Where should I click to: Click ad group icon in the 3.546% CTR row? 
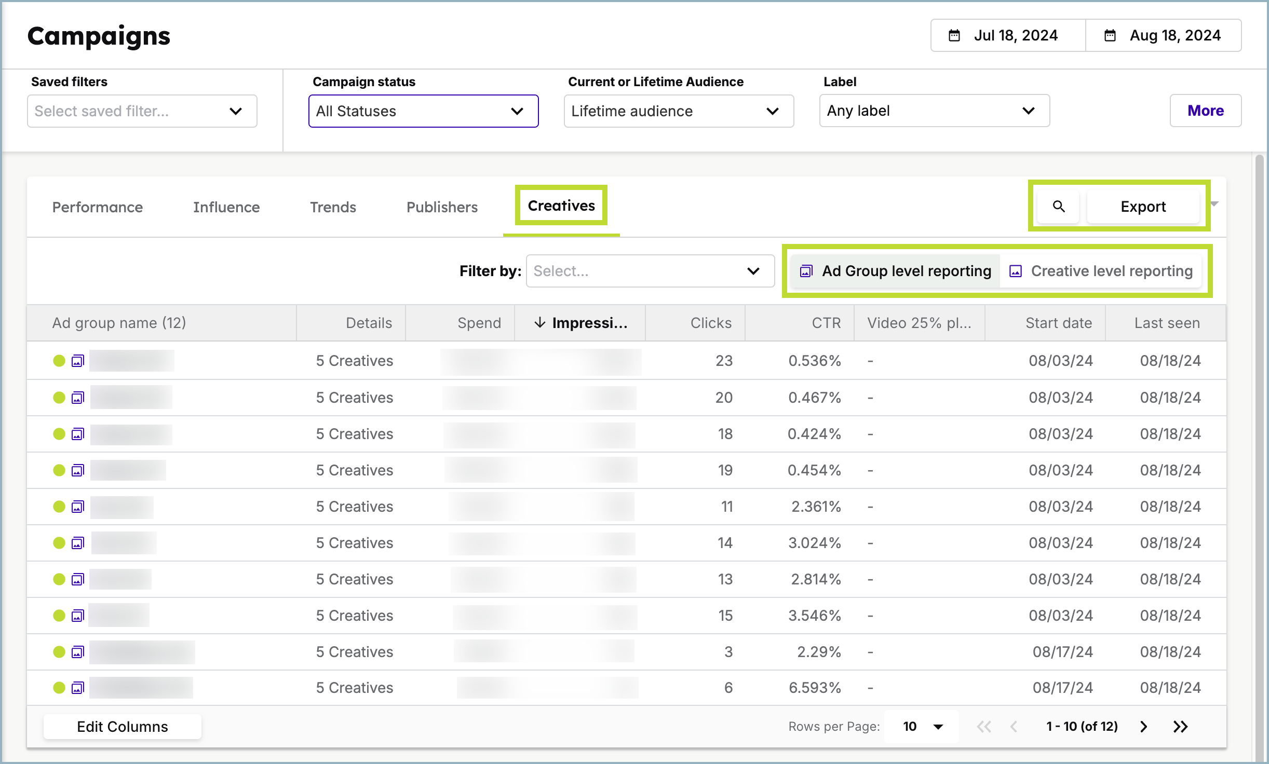[x=78, y=616]
